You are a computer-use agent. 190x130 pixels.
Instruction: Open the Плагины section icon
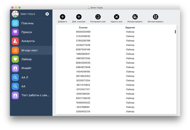15,23
